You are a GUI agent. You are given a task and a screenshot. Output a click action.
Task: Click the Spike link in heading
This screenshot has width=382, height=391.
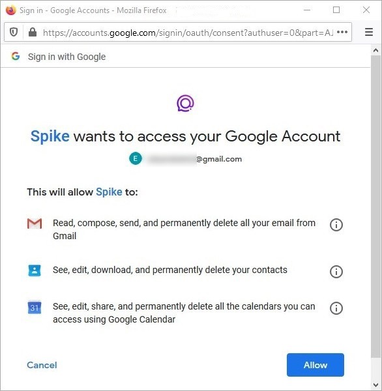coord(50,136)
